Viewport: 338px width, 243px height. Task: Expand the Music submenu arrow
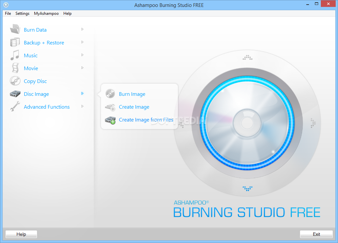tap(82, 55)
